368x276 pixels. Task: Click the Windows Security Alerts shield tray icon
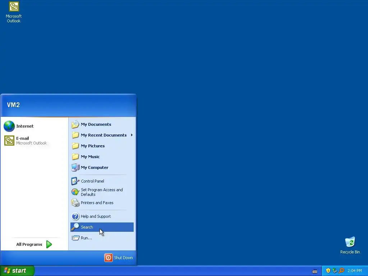click(x=328, y=271)
